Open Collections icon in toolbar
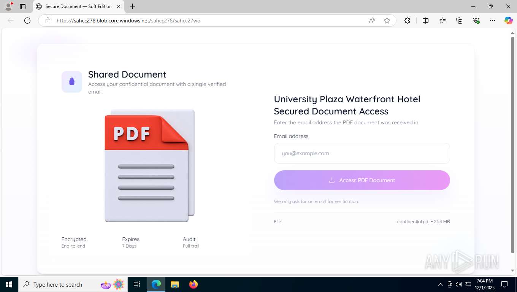The image size is (517, 292). click(459, 21)
